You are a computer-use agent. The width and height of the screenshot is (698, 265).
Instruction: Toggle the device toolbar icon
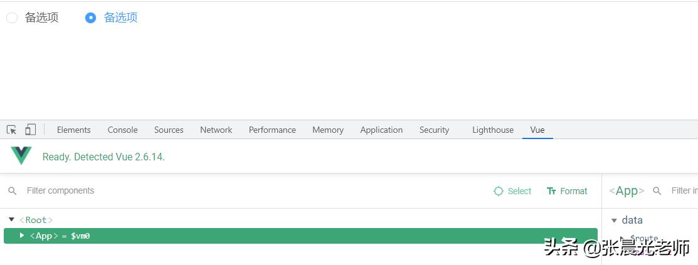tap(30, 130)
